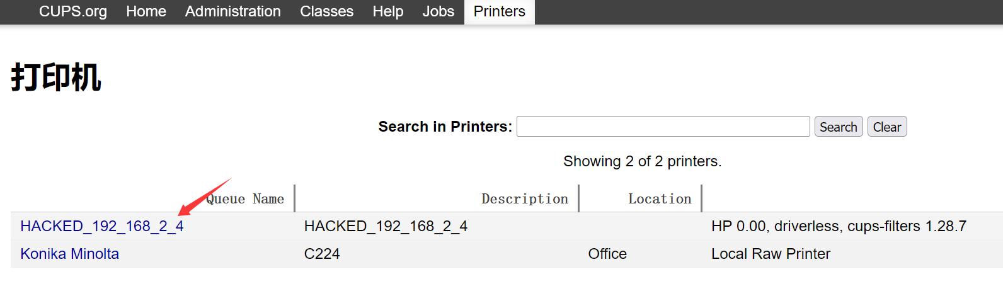The image size is (1003, 291).
Task: Open the Help tab
Action: tap(388, 11)
